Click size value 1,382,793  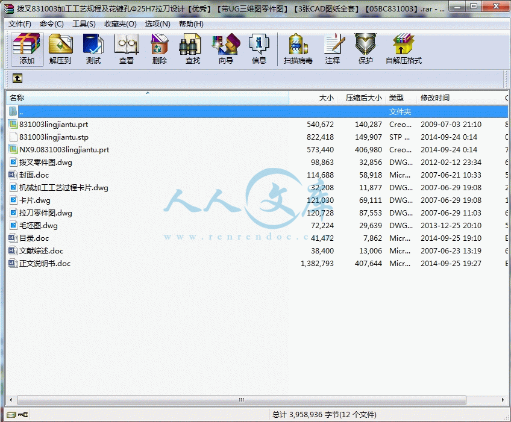[x=317, y=263]
